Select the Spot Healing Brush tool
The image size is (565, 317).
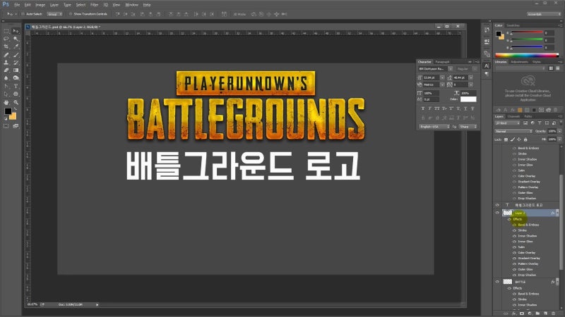point(6,55)
